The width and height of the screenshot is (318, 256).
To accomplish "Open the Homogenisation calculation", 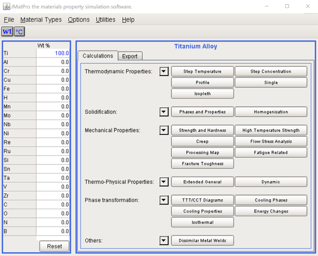I will pos(271,112).
